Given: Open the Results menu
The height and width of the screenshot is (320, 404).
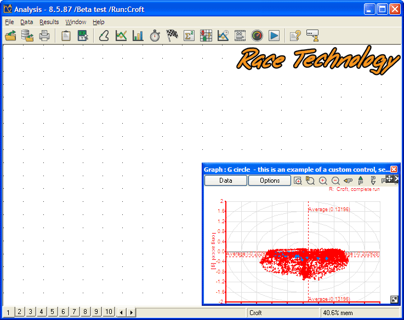Looking at the screenshot, I should tap(49, 22).
